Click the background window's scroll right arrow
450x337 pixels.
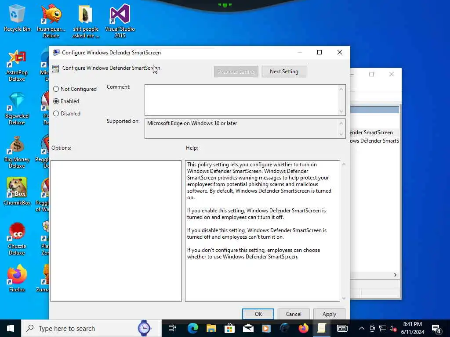click(x=396, y=275)
